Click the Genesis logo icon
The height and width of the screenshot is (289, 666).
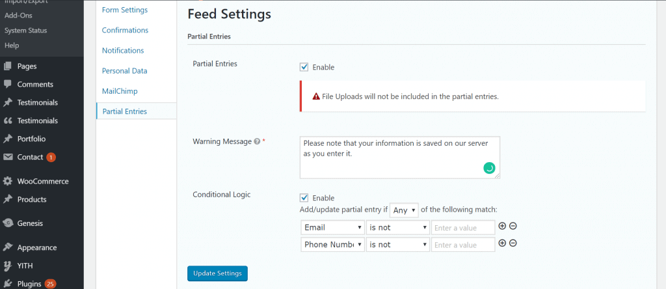[8, 223]
